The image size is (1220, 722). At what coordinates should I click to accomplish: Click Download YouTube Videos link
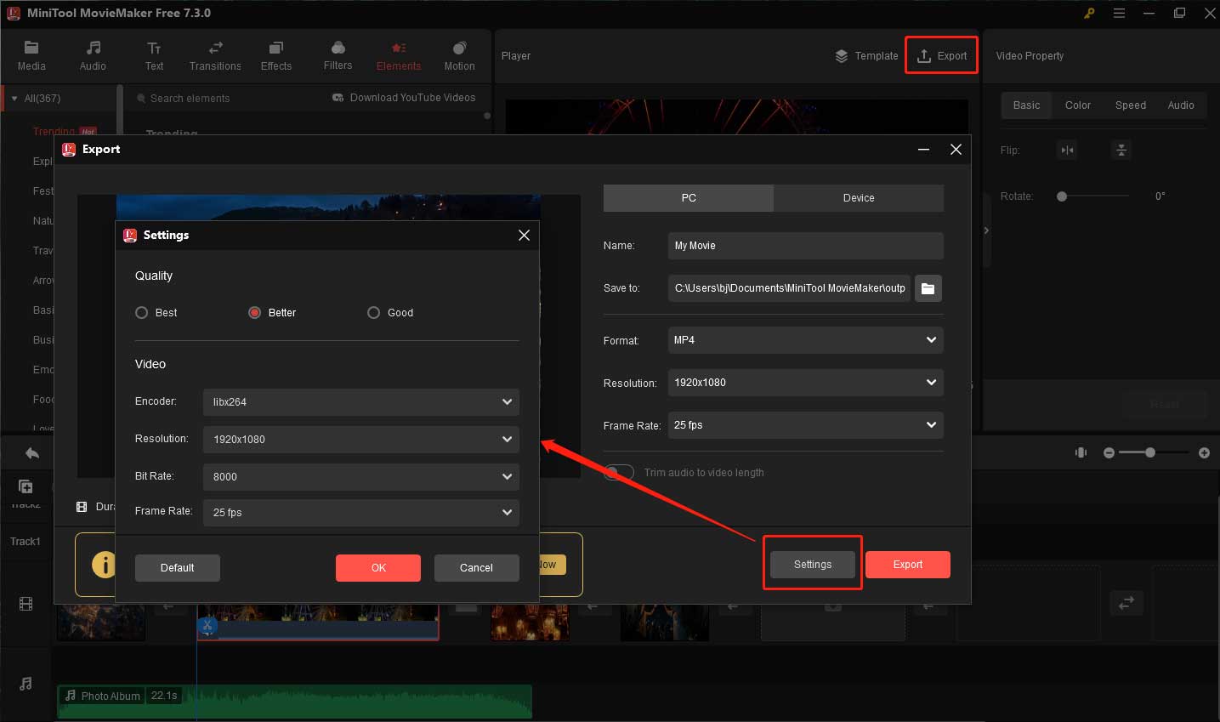click(x=404, y=98)
